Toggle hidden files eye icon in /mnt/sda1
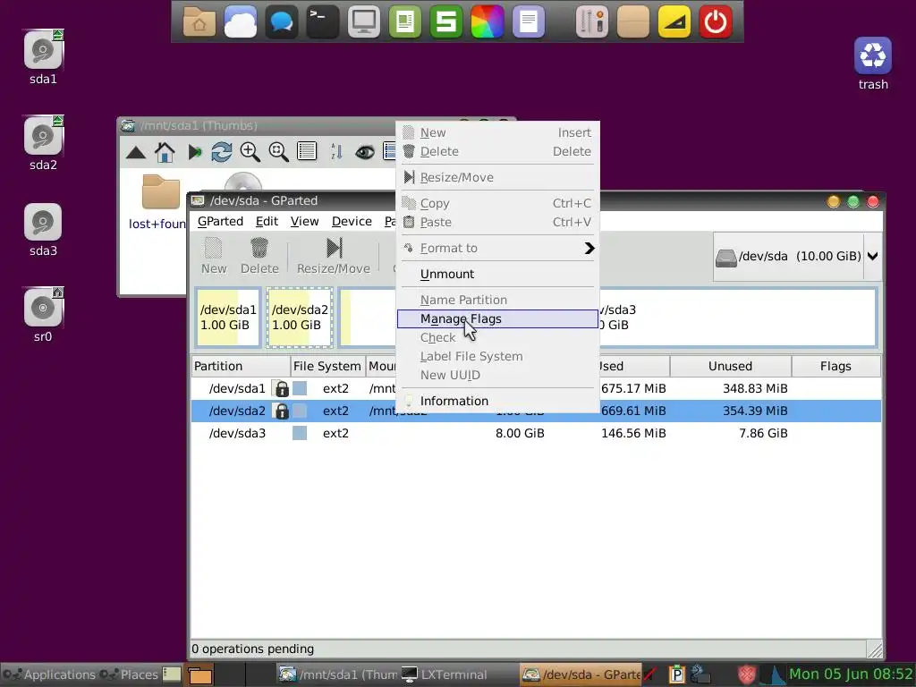Screen dimensions: 916x687 (x=365, y=152)
